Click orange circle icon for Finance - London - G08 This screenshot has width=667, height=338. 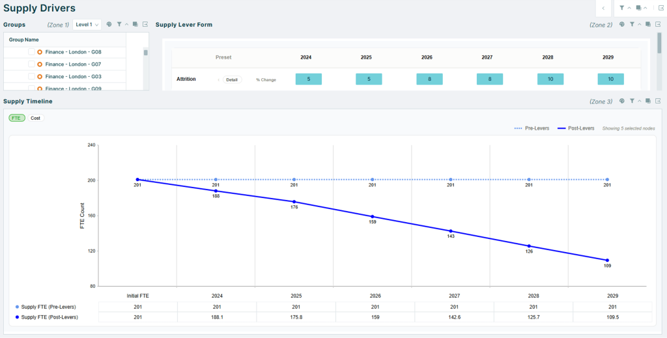(x=40, y=52)
